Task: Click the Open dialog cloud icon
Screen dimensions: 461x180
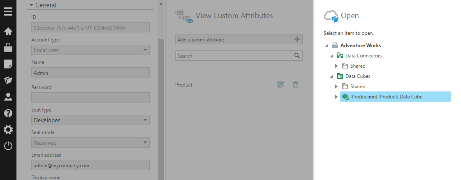Action: (x=331, y=16)
